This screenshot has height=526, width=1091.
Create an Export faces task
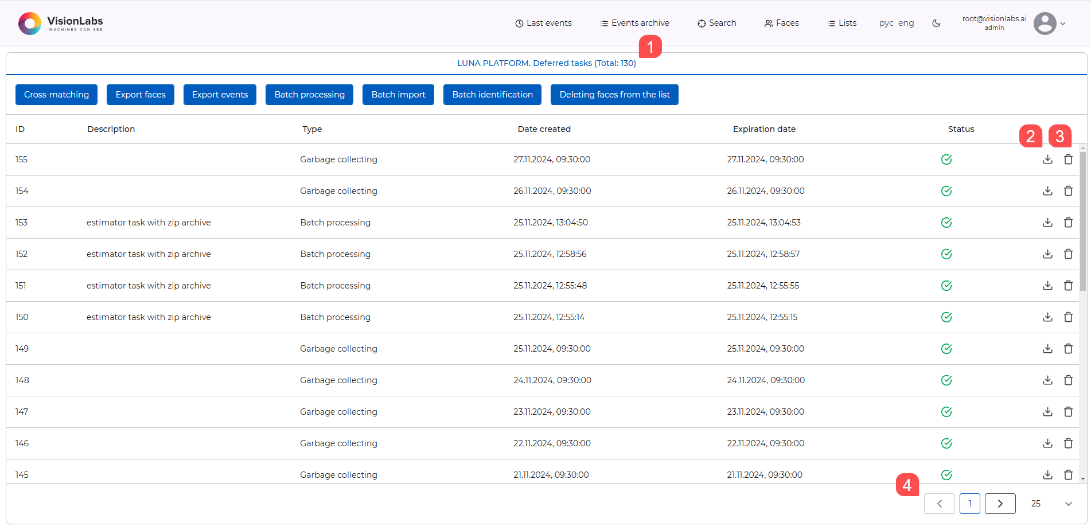click(x=141, y=95)
